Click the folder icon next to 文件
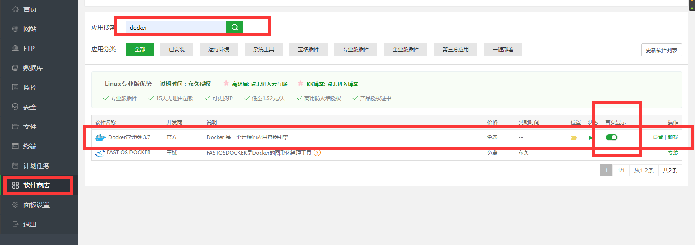 point(15,126)
